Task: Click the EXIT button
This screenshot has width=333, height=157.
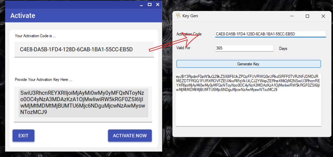Action: tap(23, 136)
